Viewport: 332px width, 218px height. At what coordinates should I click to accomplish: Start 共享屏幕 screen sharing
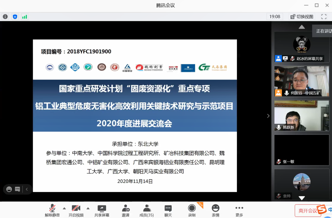(x=102, y=211)
